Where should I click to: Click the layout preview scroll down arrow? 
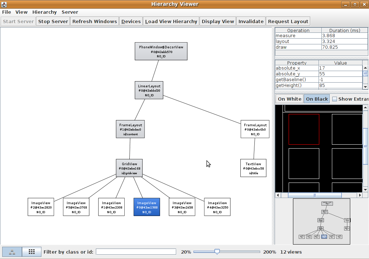(x=365, y=190)
